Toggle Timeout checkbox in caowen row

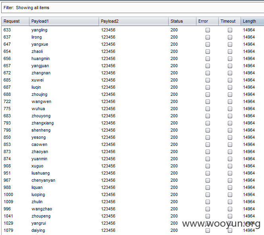(230, 144)
